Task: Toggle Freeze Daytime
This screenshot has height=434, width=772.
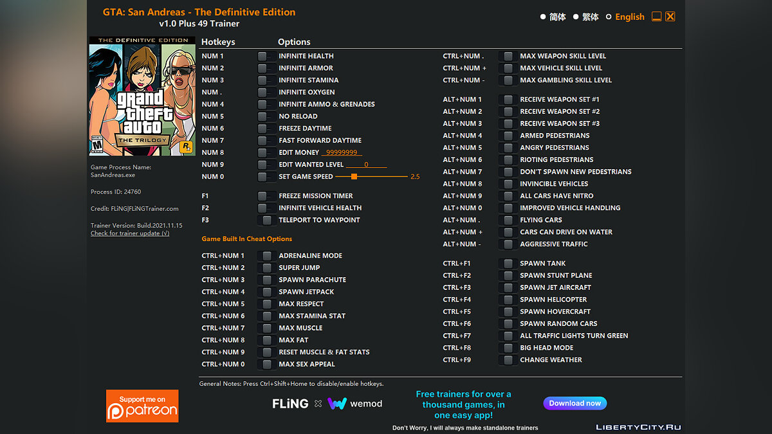Action: coord(266,129)
